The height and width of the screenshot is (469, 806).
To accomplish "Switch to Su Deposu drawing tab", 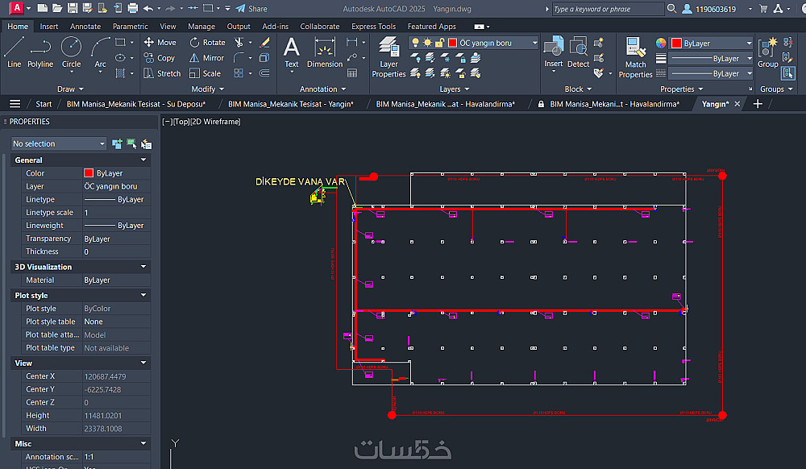I will pyautogui.click(x=135, y=104).
